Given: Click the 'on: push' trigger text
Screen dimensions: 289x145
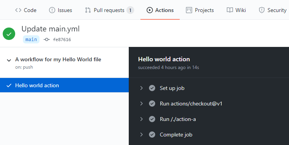Looking at the screenshot, I should click(x=24, y=67).
